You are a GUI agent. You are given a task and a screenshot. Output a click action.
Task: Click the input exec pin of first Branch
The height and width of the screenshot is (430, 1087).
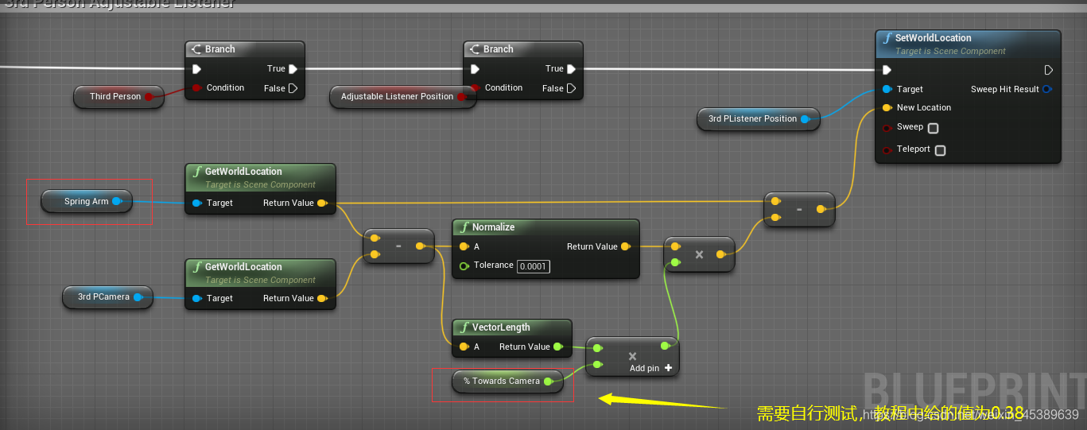pyautogui.click(x=196, y=69)
